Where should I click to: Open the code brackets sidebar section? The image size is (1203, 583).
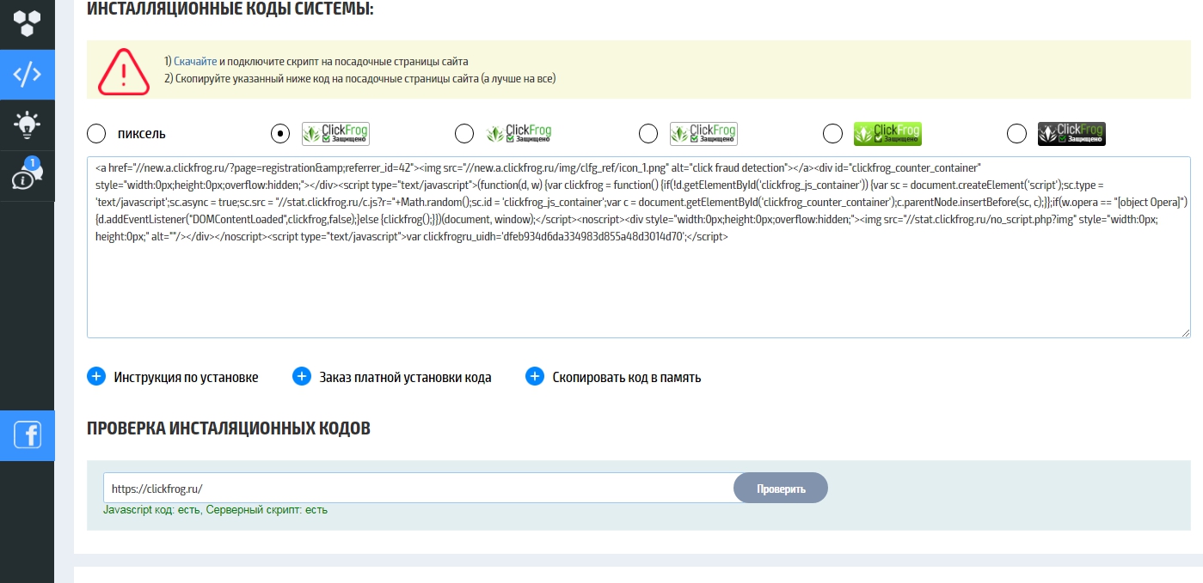(x=27, y=75)
